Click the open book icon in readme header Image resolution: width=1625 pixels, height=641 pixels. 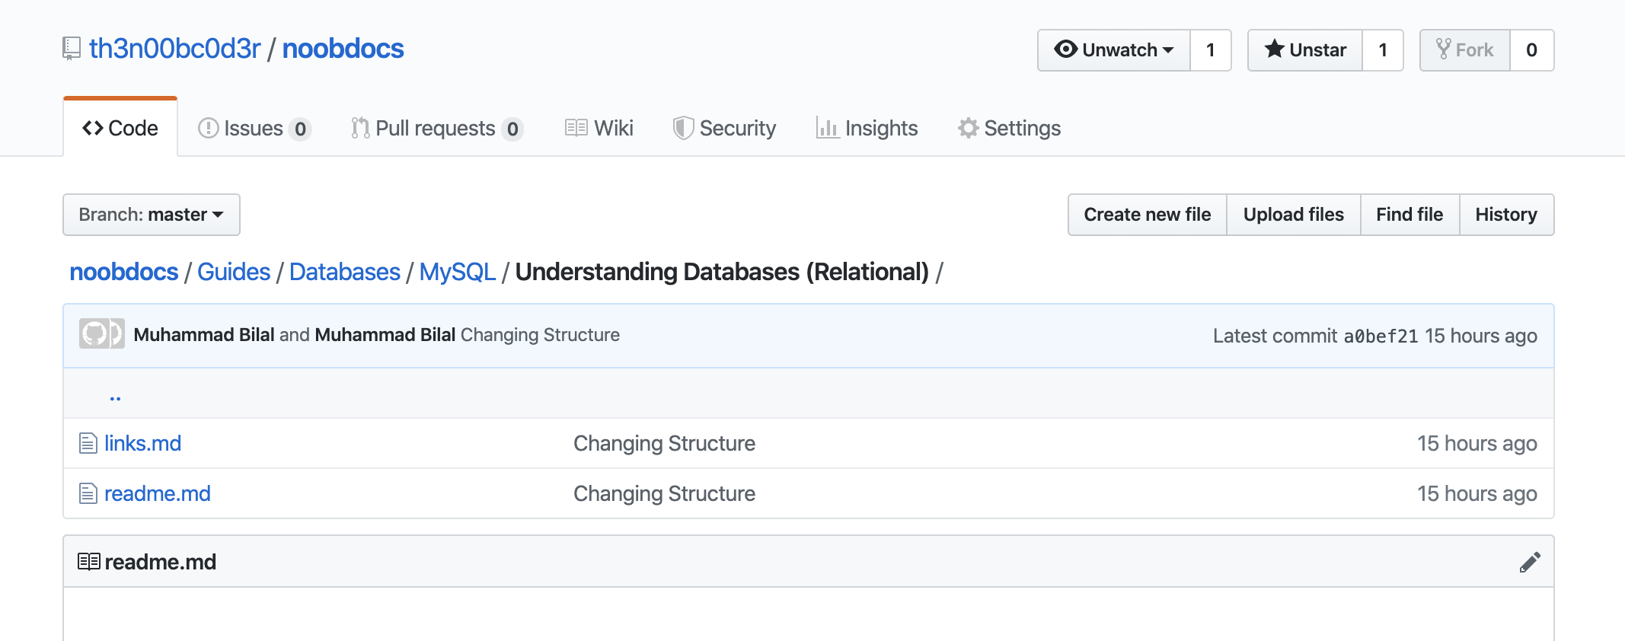click(x=88, y=562)
